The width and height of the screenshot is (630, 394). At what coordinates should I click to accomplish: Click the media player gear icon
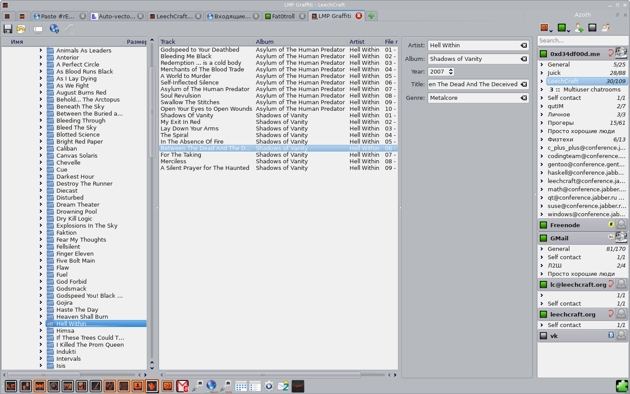[x=269, y=386]
